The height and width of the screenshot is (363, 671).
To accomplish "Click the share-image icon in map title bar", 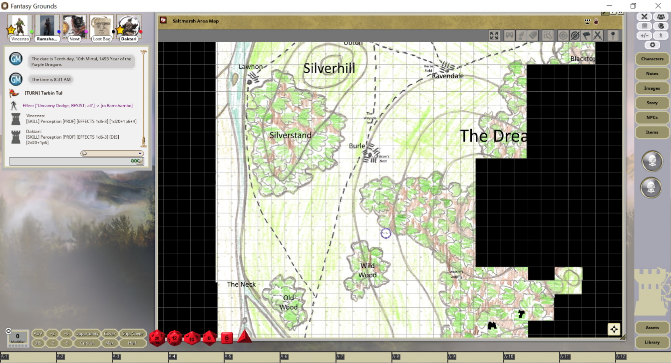I will tap(588, 21).
